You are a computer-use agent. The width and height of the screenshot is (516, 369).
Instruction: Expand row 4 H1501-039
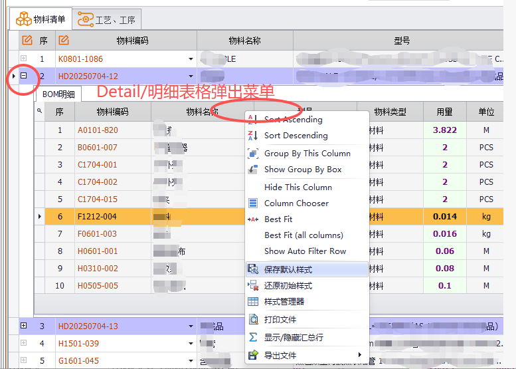point(24,342)
